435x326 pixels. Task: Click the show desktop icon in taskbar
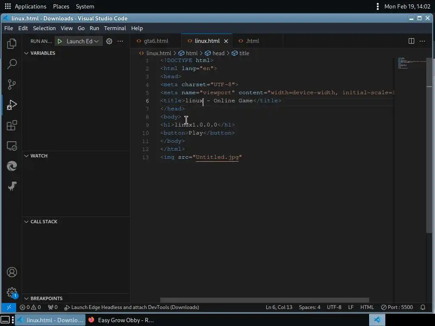tap(5, 320)
